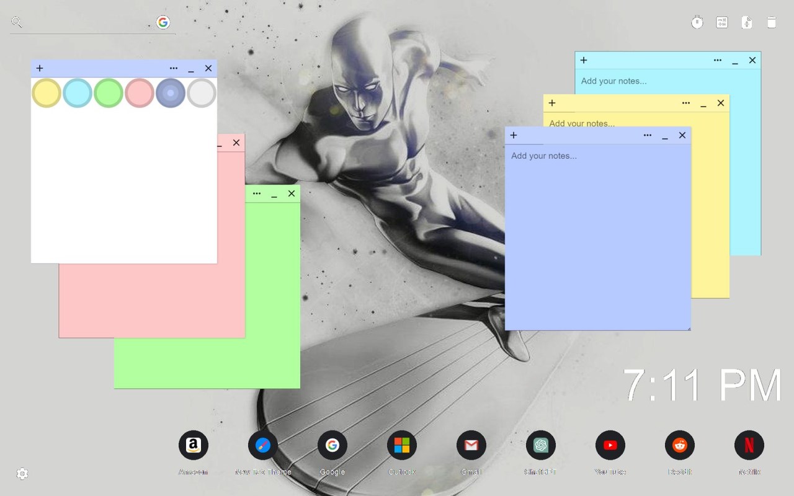Screen dimensions: 794x496
Task: Pick the white color swatch
Action: click(202, 93)
